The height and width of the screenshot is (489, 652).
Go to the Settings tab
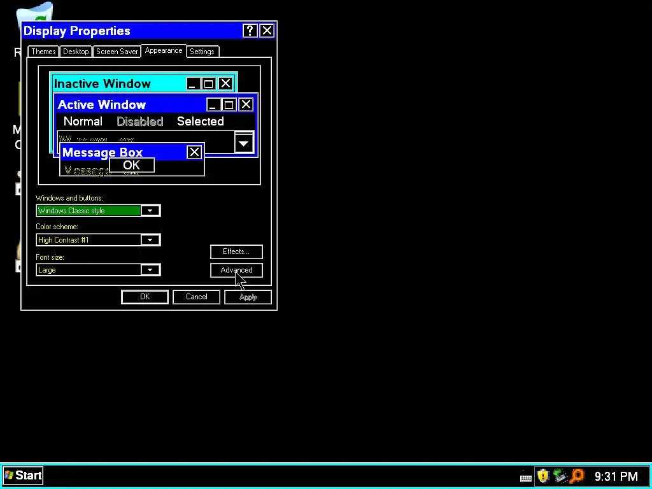202,52
